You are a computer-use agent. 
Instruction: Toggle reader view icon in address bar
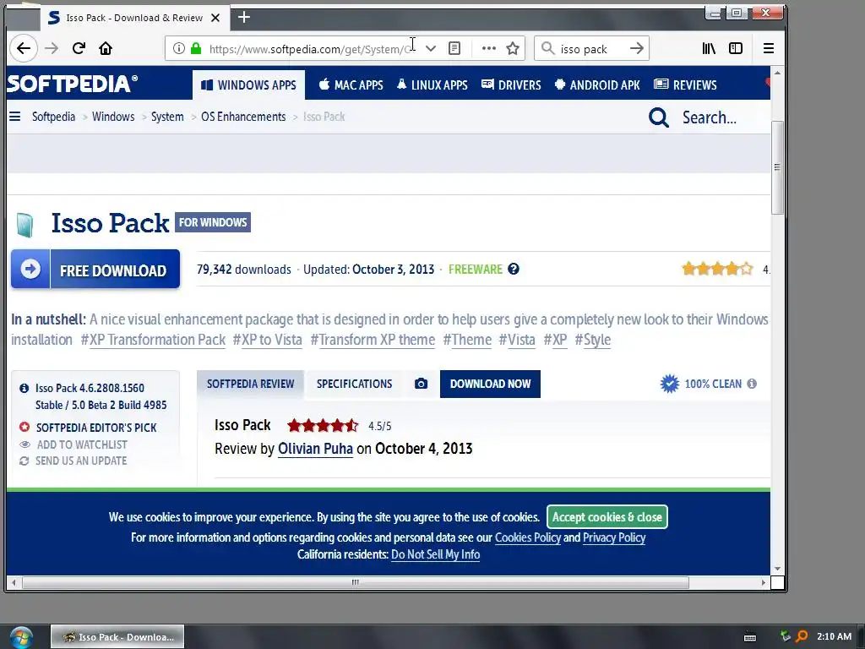454,48
